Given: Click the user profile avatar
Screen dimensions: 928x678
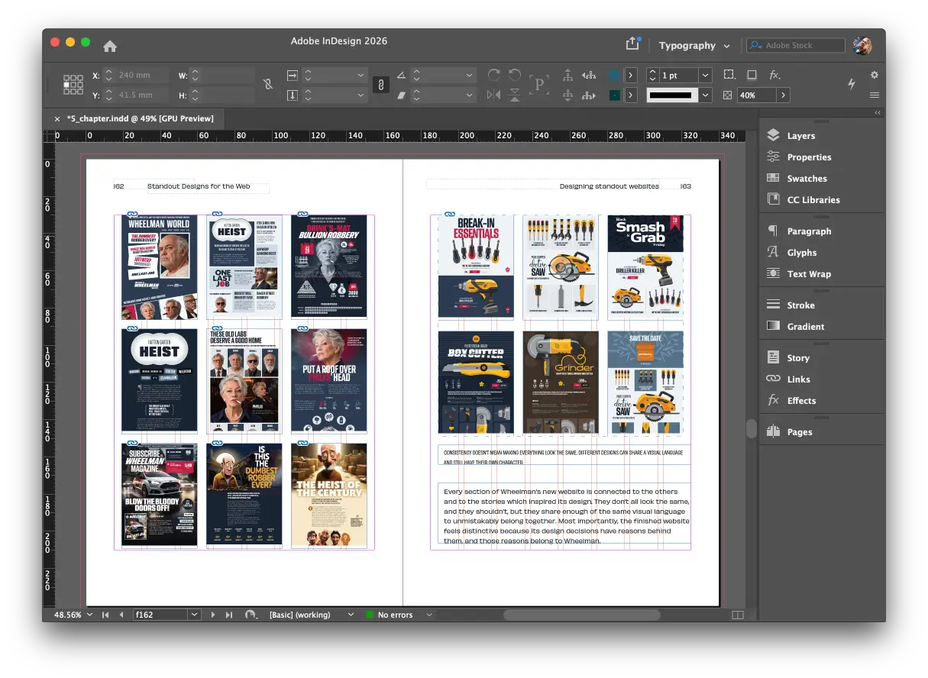Looking at the screenshot, I should pyautogui.click(x=862, y=45).
